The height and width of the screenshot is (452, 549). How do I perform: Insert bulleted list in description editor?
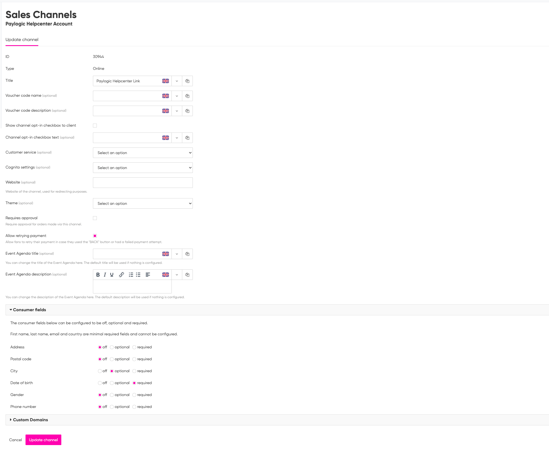(x=138, y=275)
